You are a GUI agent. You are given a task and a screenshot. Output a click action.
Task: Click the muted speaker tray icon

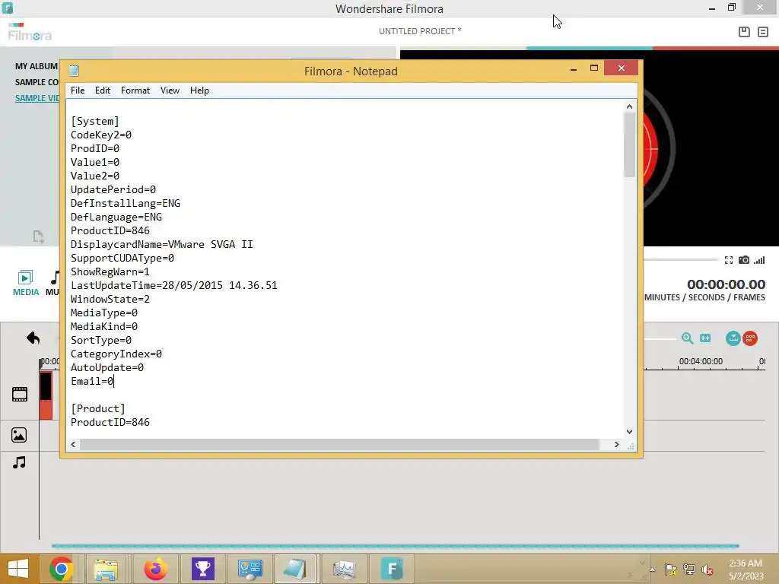[x=707, y=569]
